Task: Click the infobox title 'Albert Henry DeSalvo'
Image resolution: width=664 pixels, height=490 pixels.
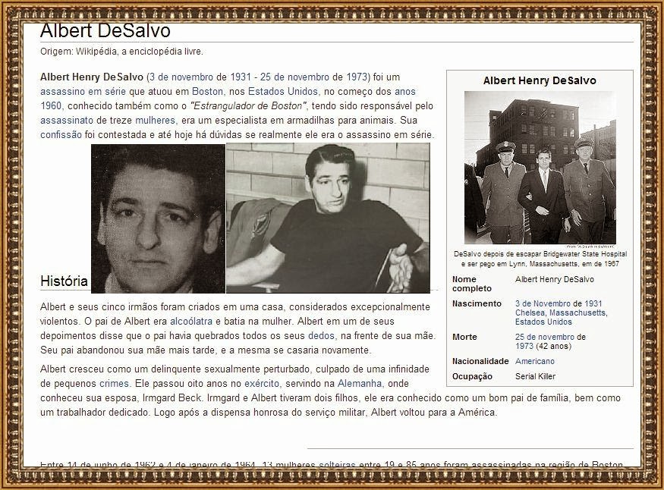Action: click(x=540, y=80)
